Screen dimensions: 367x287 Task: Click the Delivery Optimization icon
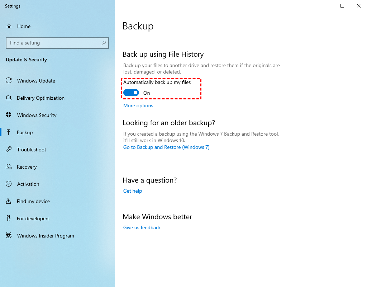tap(9, 98)
